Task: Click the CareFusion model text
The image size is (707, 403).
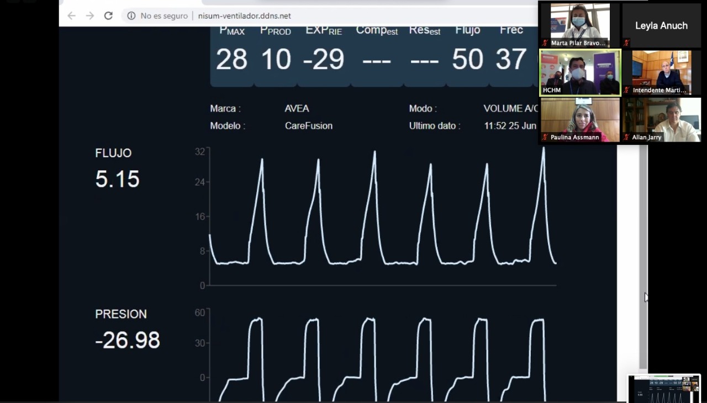Action: (309, 126)
